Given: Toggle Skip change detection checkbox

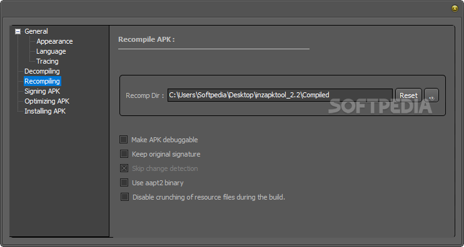Looking at the screenshot, I should 124,168.
